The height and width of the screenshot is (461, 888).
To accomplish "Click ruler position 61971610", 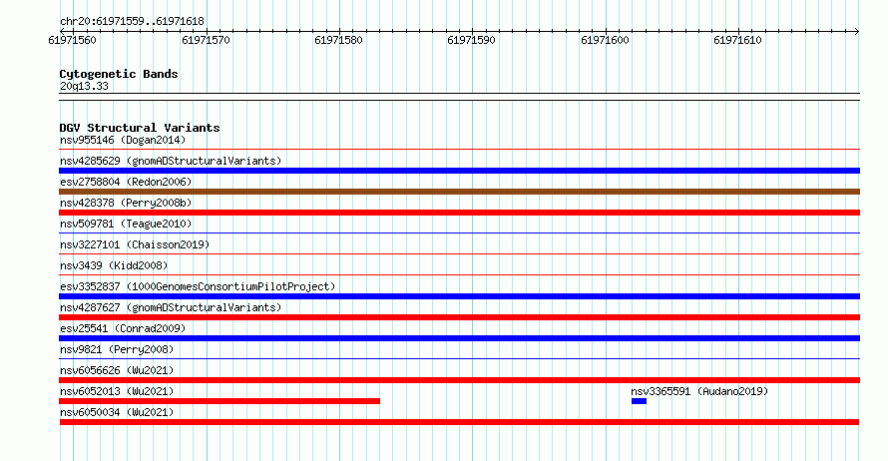I will pyautogui.click(x=737, y=40).
